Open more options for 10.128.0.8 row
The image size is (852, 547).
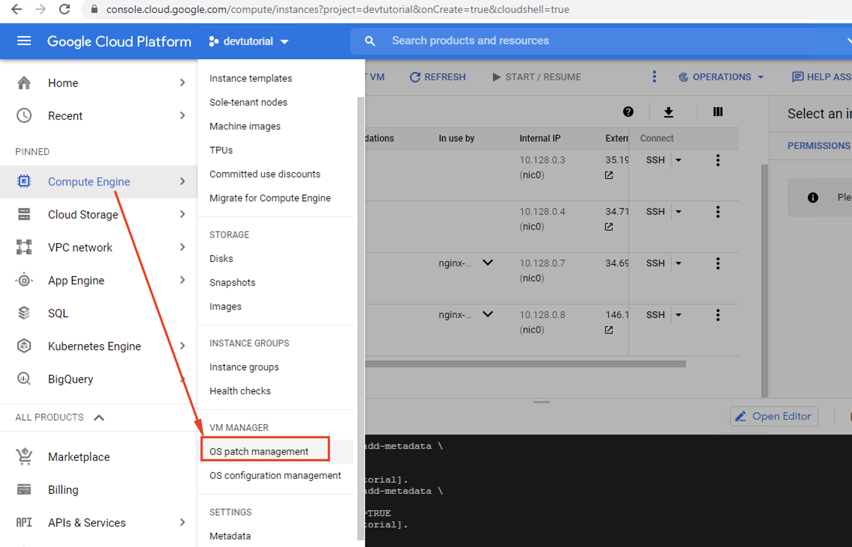click(x=718, y=315)
